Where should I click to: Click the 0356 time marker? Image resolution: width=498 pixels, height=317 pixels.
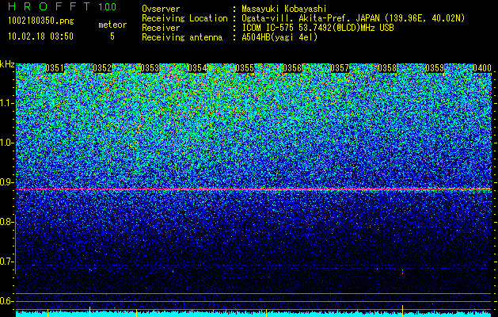click(292, 68)
